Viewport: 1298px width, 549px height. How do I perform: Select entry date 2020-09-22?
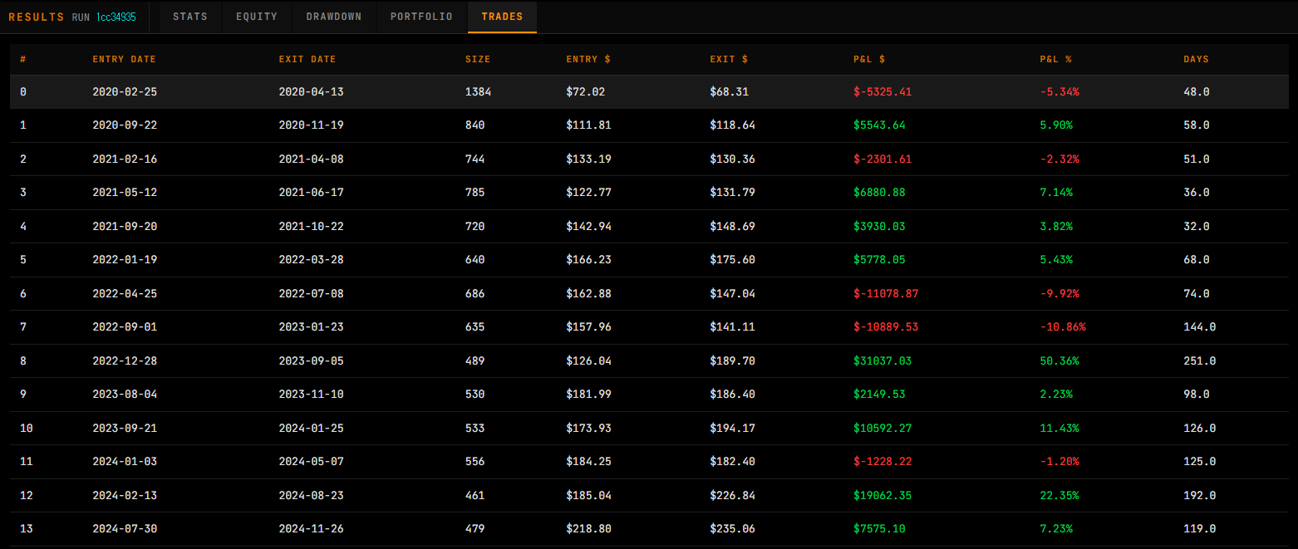(125, 125)
